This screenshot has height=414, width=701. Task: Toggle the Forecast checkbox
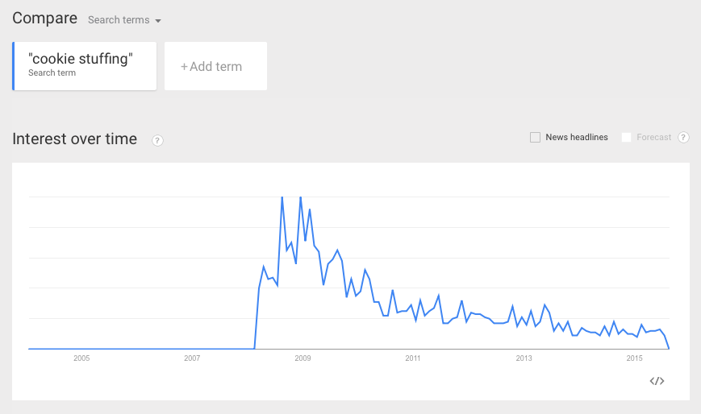point(626,137)
